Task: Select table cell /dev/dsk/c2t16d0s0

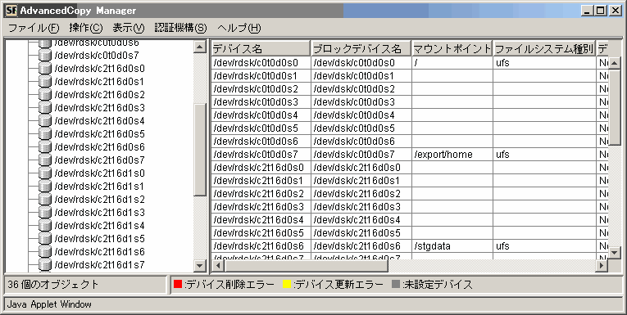Action: (x=361, y=168)
